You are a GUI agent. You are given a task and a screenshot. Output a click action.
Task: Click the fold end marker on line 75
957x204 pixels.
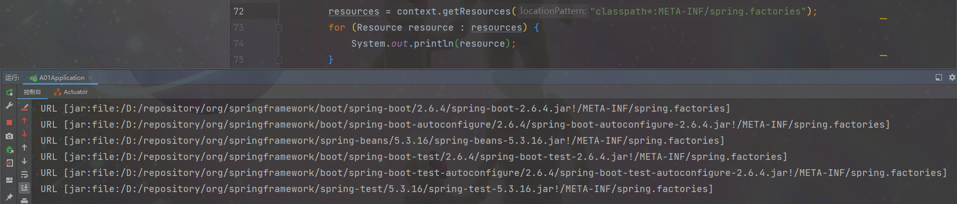tap(279, 60)
